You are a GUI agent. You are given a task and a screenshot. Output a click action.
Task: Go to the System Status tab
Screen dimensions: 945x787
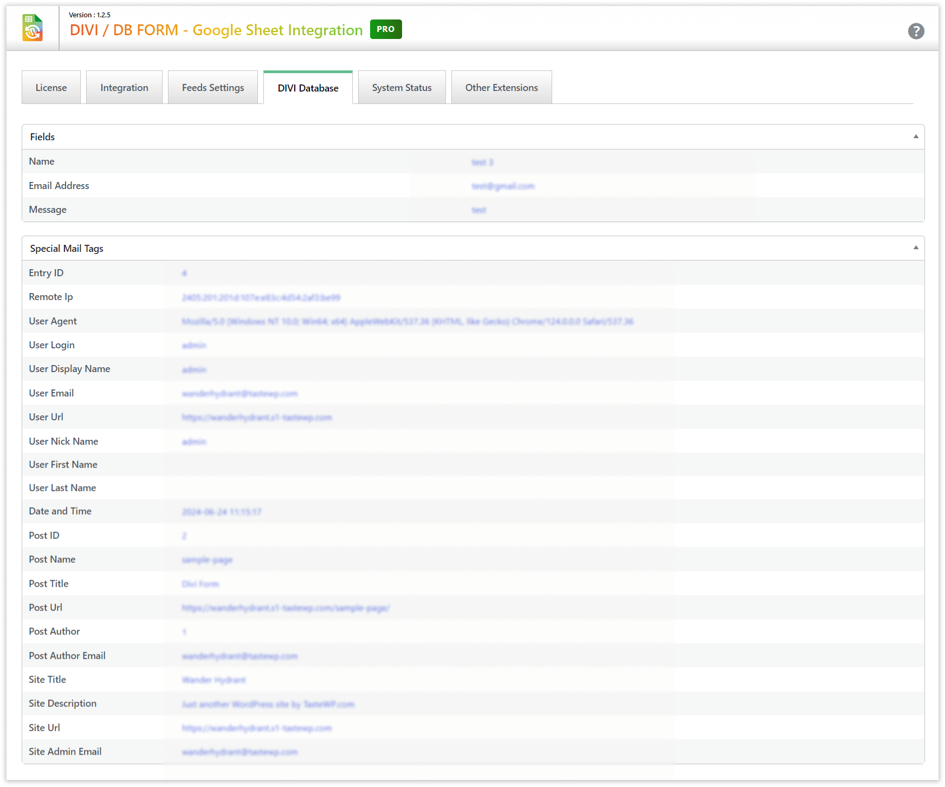pyautogui.click(x=402, y=88)
